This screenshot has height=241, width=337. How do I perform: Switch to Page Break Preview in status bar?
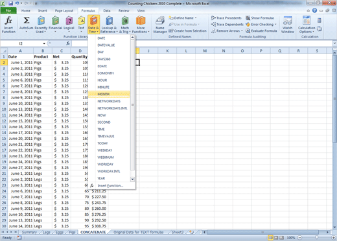[x=281, y=238]
